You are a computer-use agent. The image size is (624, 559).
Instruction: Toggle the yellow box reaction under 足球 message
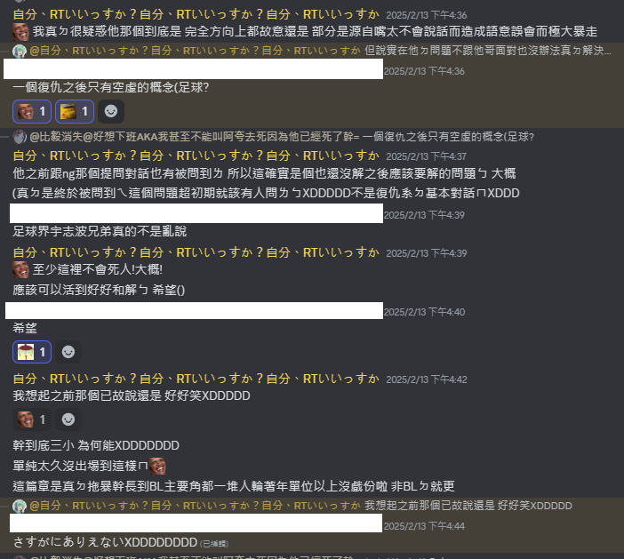pos(75,111)
